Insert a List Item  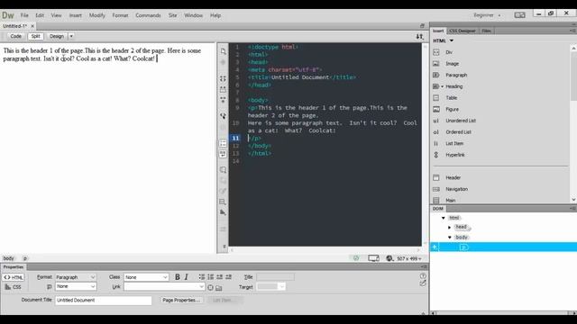[454, 143]
